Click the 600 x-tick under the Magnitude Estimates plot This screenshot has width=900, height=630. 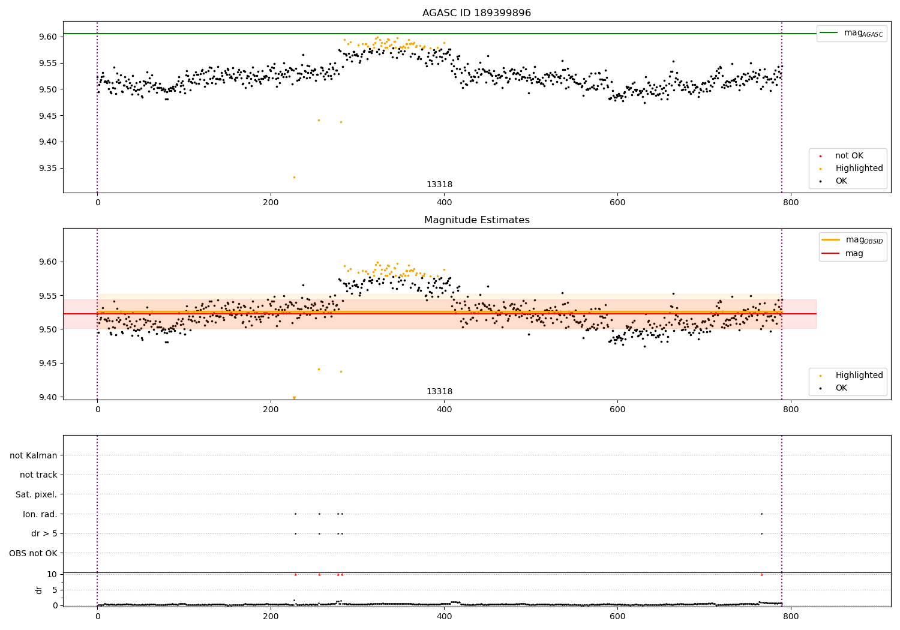(x=617, y=410)
